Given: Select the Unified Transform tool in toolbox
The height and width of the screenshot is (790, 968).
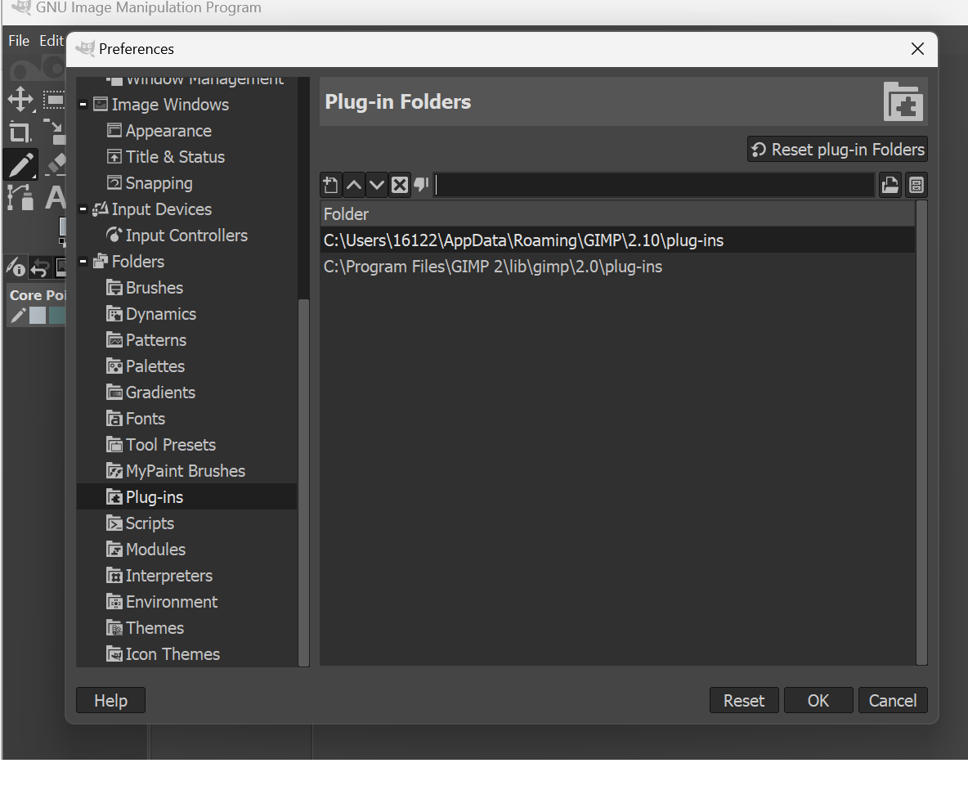Looking at the screenshot, I should [x=54, y=132].
